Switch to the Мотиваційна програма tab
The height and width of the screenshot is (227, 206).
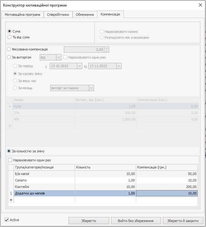(x=22, y=15)
